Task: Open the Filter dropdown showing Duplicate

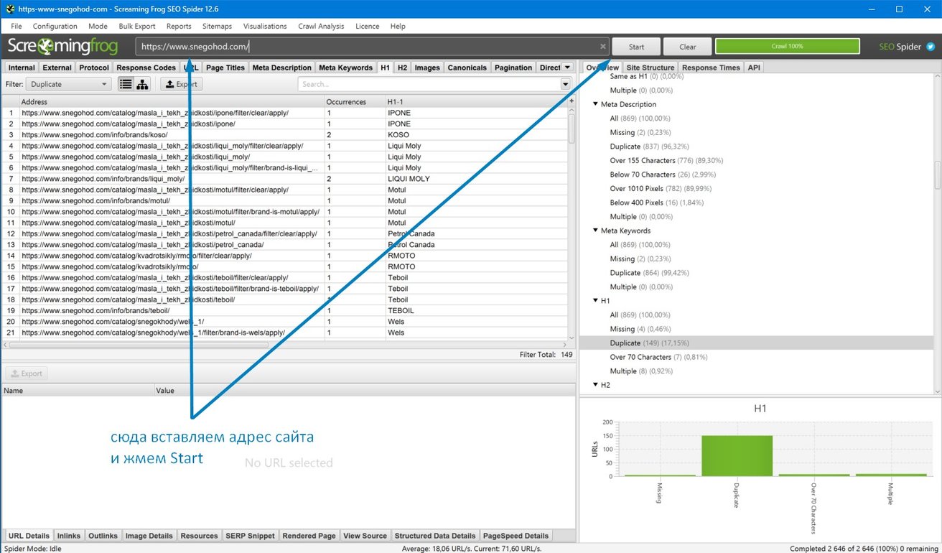Action: pyautogui.click(x=69, y=84)
